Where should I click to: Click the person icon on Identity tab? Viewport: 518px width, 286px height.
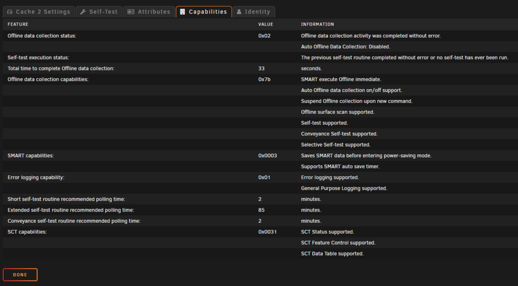click(239, 11)
